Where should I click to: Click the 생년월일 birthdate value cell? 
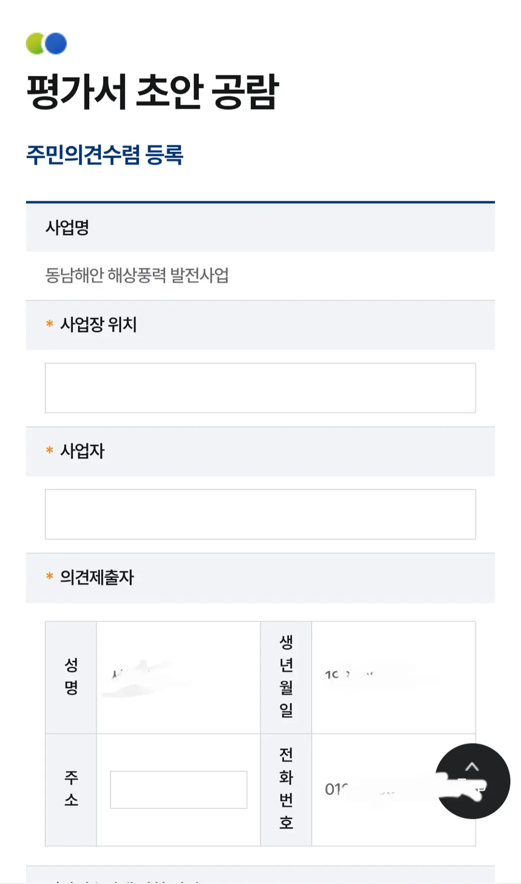393,677
